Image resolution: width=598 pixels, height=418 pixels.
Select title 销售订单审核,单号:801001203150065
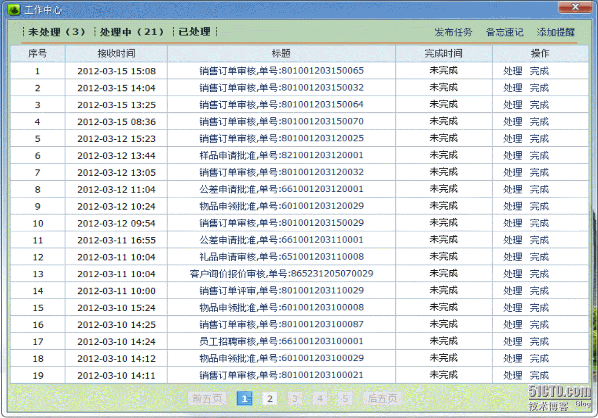(282, 71)
